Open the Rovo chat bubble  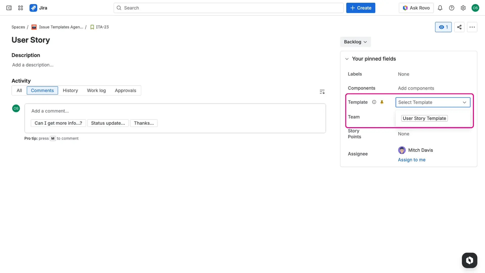click(469, 260)
